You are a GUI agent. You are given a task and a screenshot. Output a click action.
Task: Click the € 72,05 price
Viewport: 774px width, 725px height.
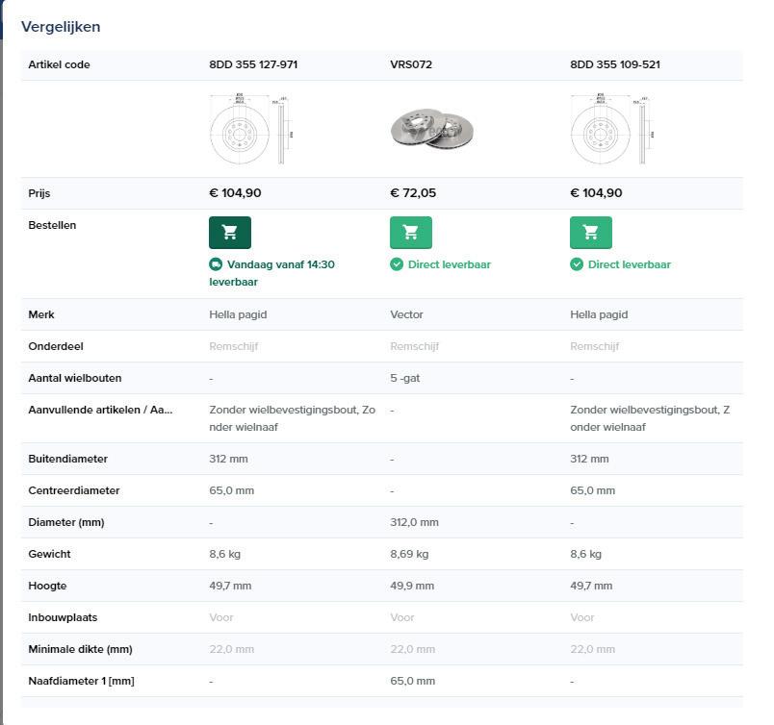413,193
